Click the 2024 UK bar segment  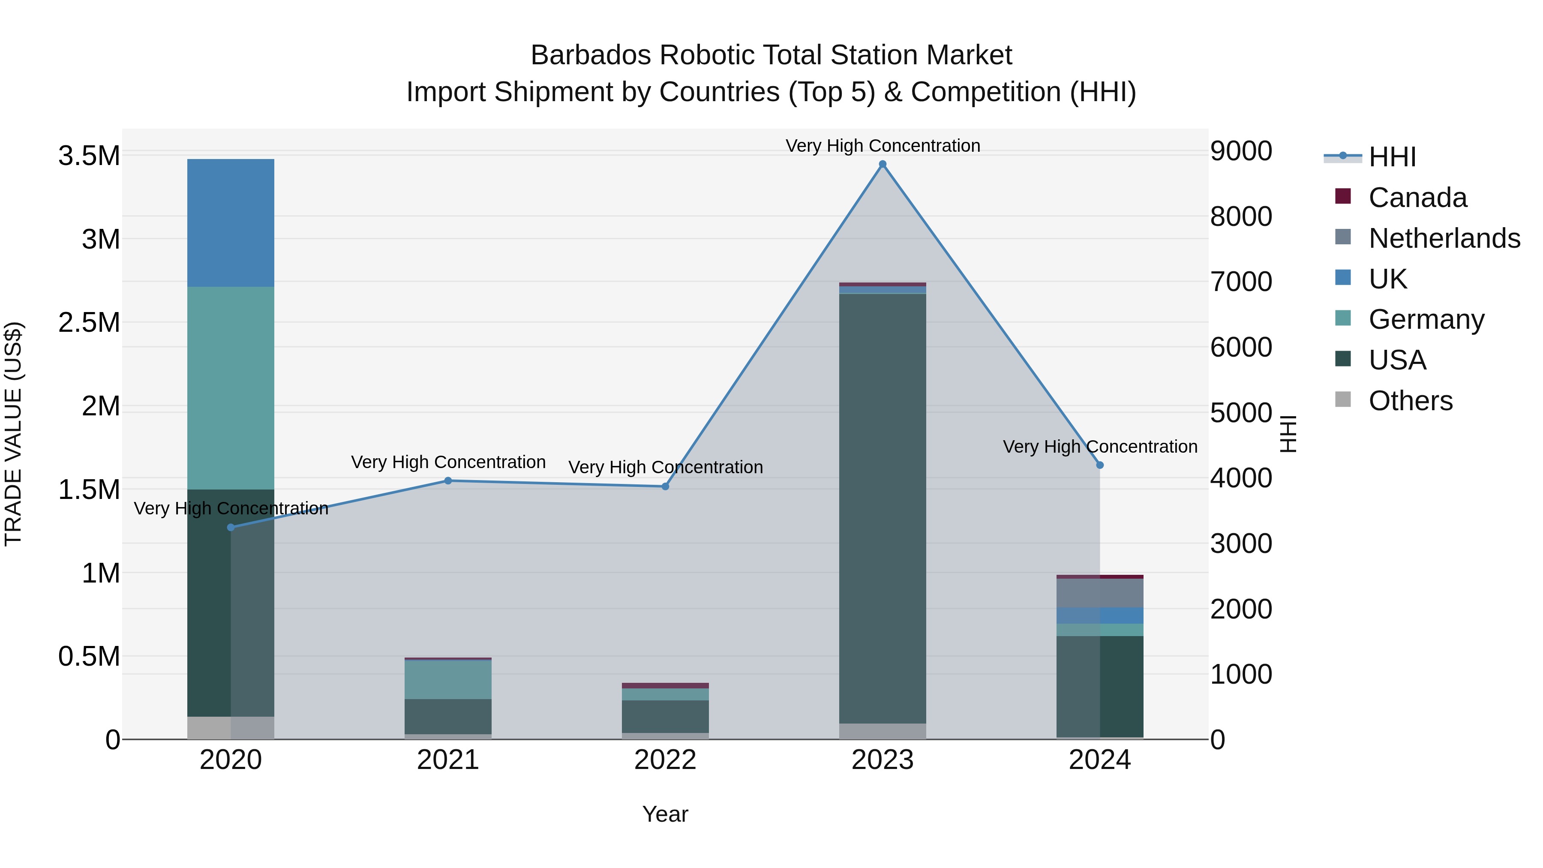(x=1100, y=616)
